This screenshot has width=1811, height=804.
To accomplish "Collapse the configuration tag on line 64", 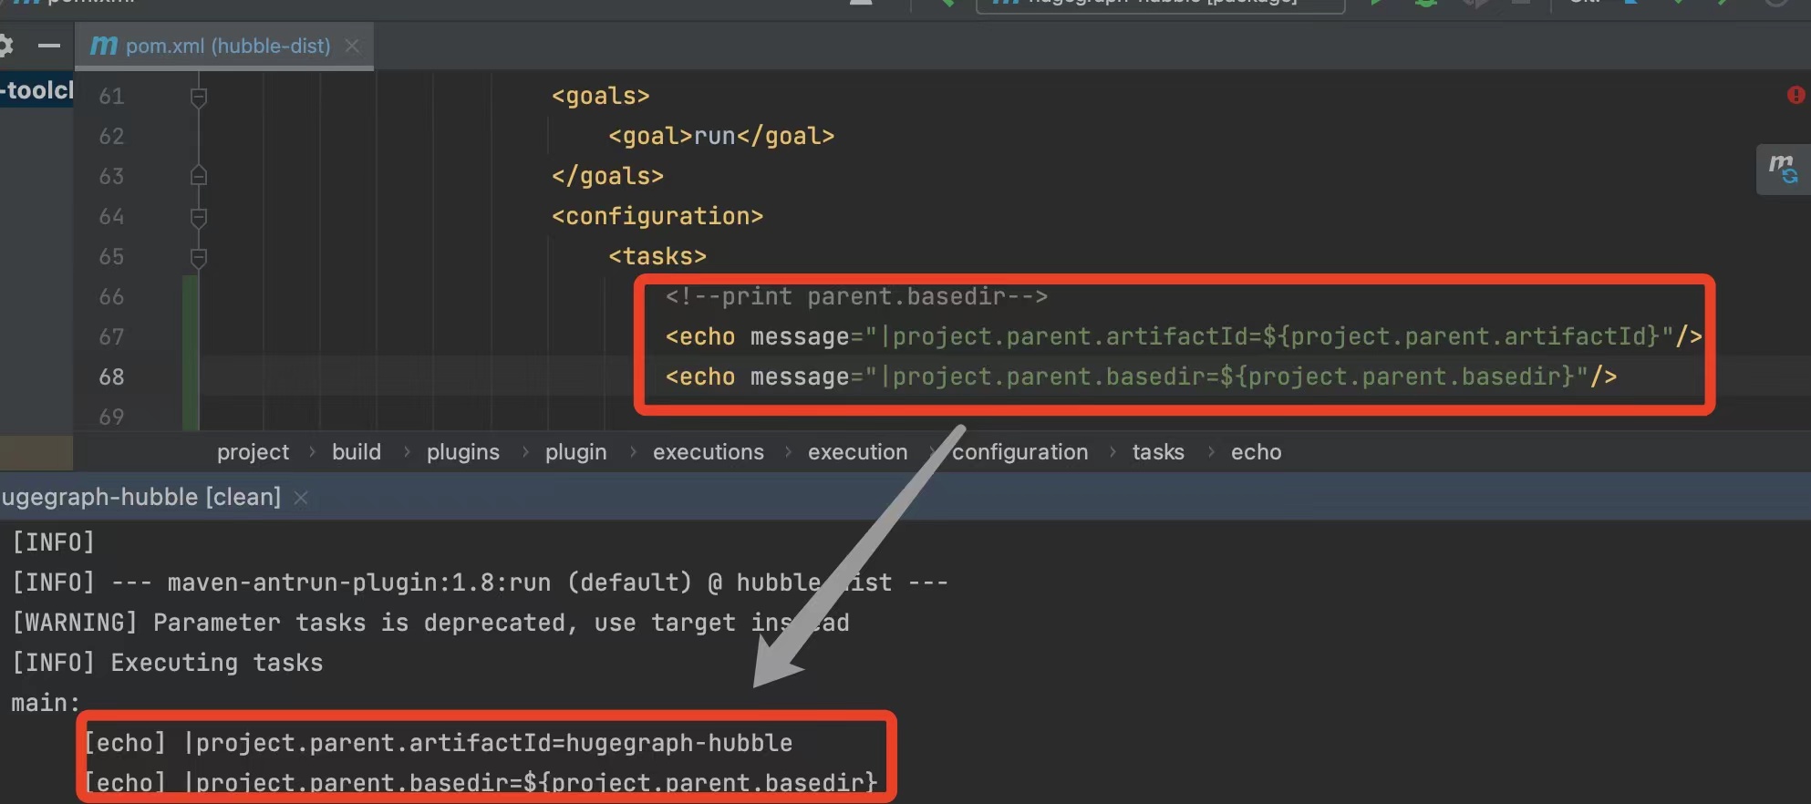I will tap(198, 216).
